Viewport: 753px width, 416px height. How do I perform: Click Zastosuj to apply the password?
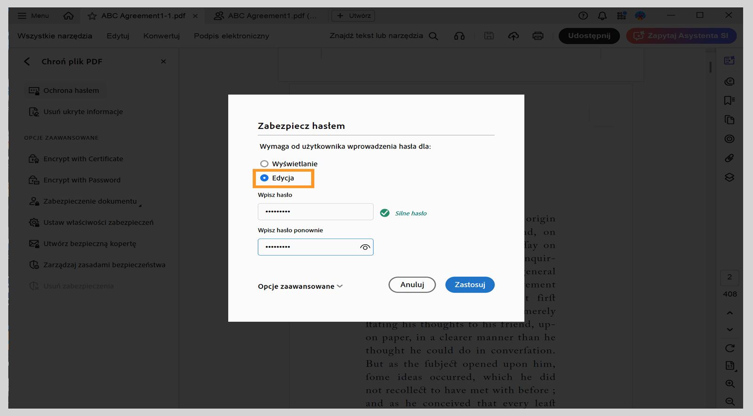(470, 285)
